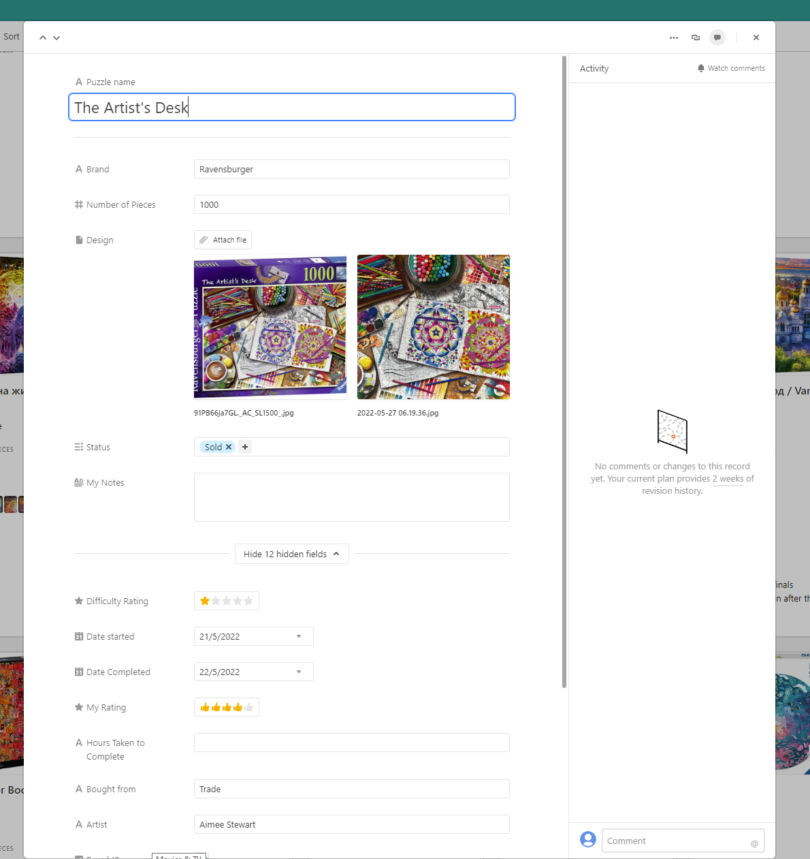This screenshot has width=810, height=859.
Task: Click the Activity panel heading
Action: (594, 68)
